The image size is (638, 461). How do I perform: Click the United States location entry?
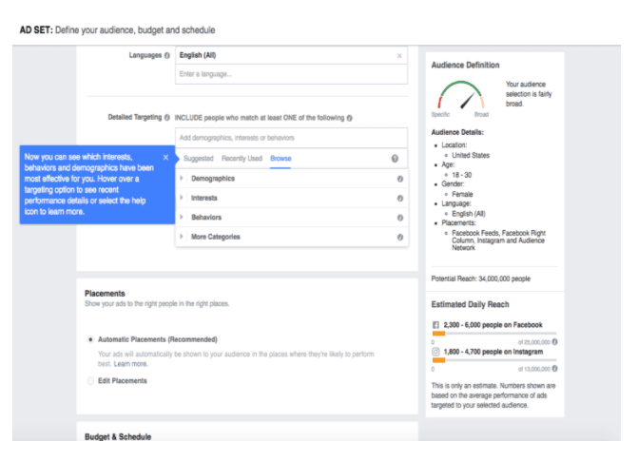click(x=471, y=156)
